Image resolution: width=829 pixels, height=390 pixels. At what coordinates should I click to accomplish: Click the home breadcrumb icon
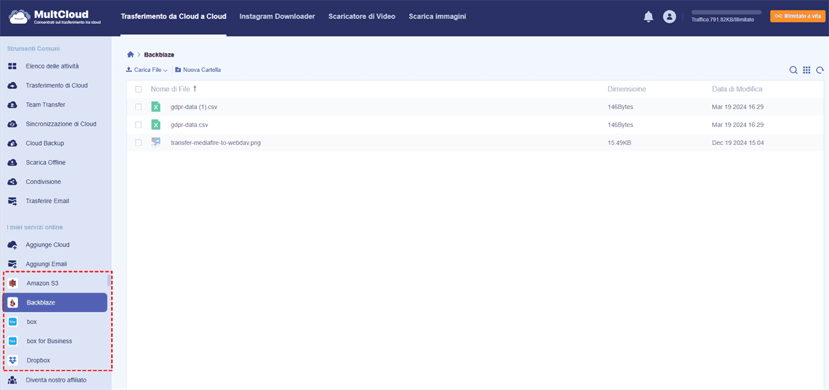(x=131, y=54)
